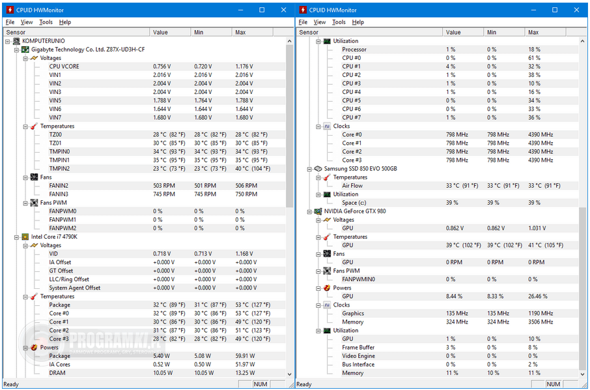Collapse the motherboard Temperatures group

(x=25, y=127)
